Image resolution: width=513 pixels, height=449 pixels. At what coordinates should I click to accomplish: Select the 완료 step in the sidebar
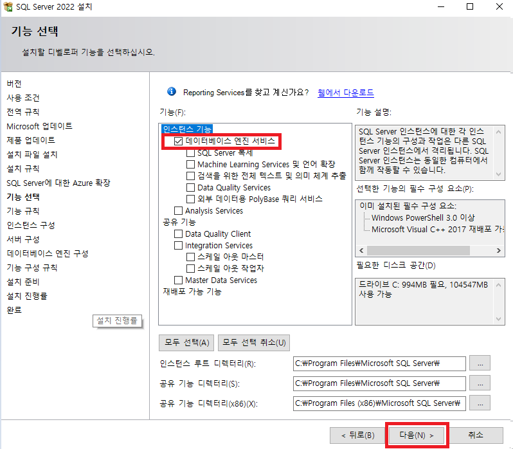point(14,310)
